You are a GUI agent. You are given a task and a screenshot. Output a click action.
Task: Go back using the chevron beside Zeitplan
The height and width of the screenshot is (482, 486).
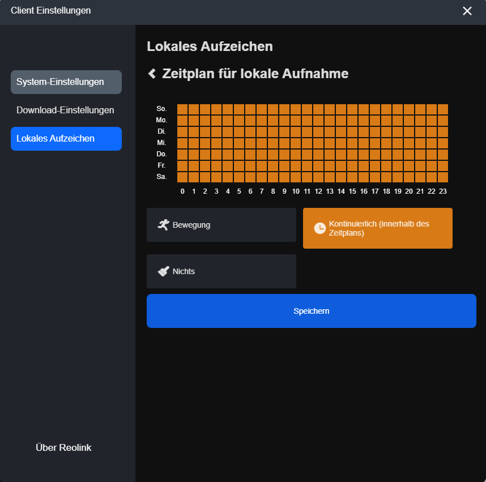tap(152, 74)
